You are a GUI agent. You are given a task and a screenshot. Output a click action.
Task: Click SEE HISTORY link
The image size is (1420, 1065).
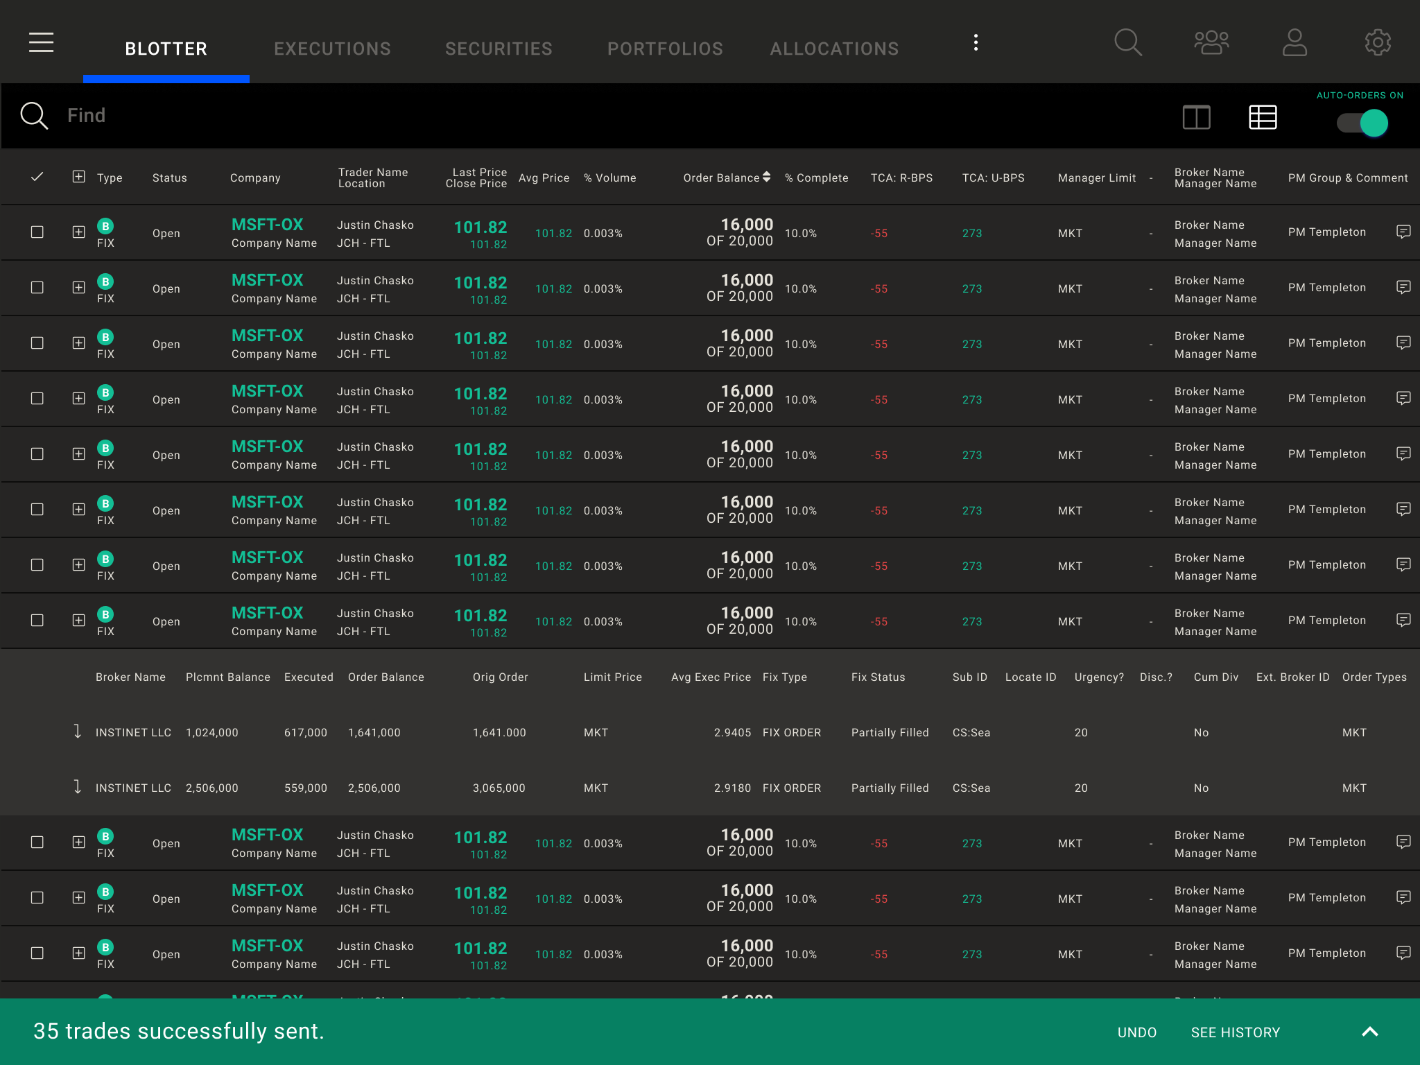[x=1235, y=1032]
